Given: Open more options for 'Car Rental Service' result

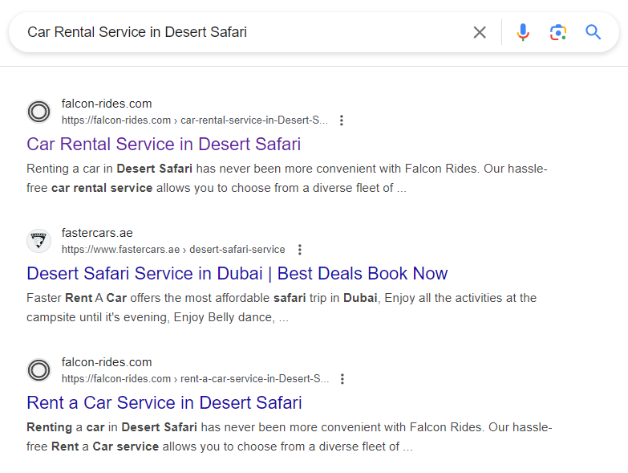Looking at the screenshot, I should click(342, 120).
